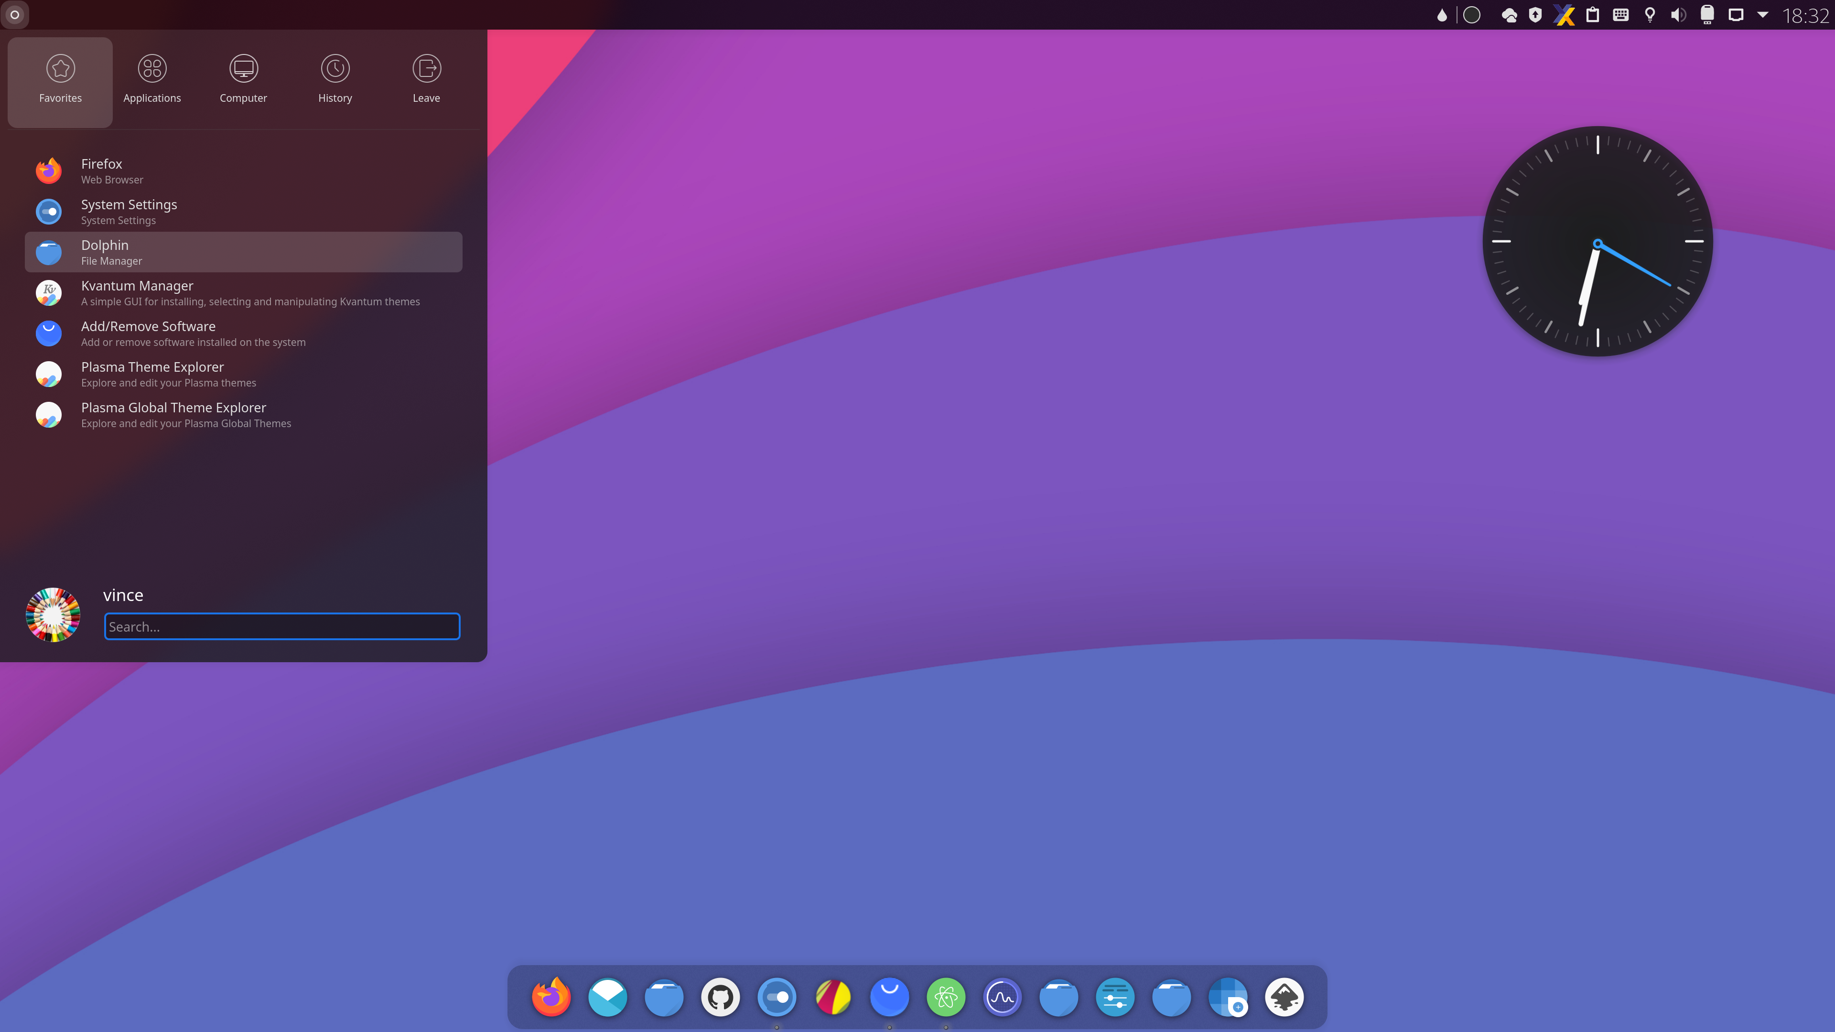Open the dock folder icon beside GitHub
This screenshot has width=1835, height=1032.
click(664, 997)
